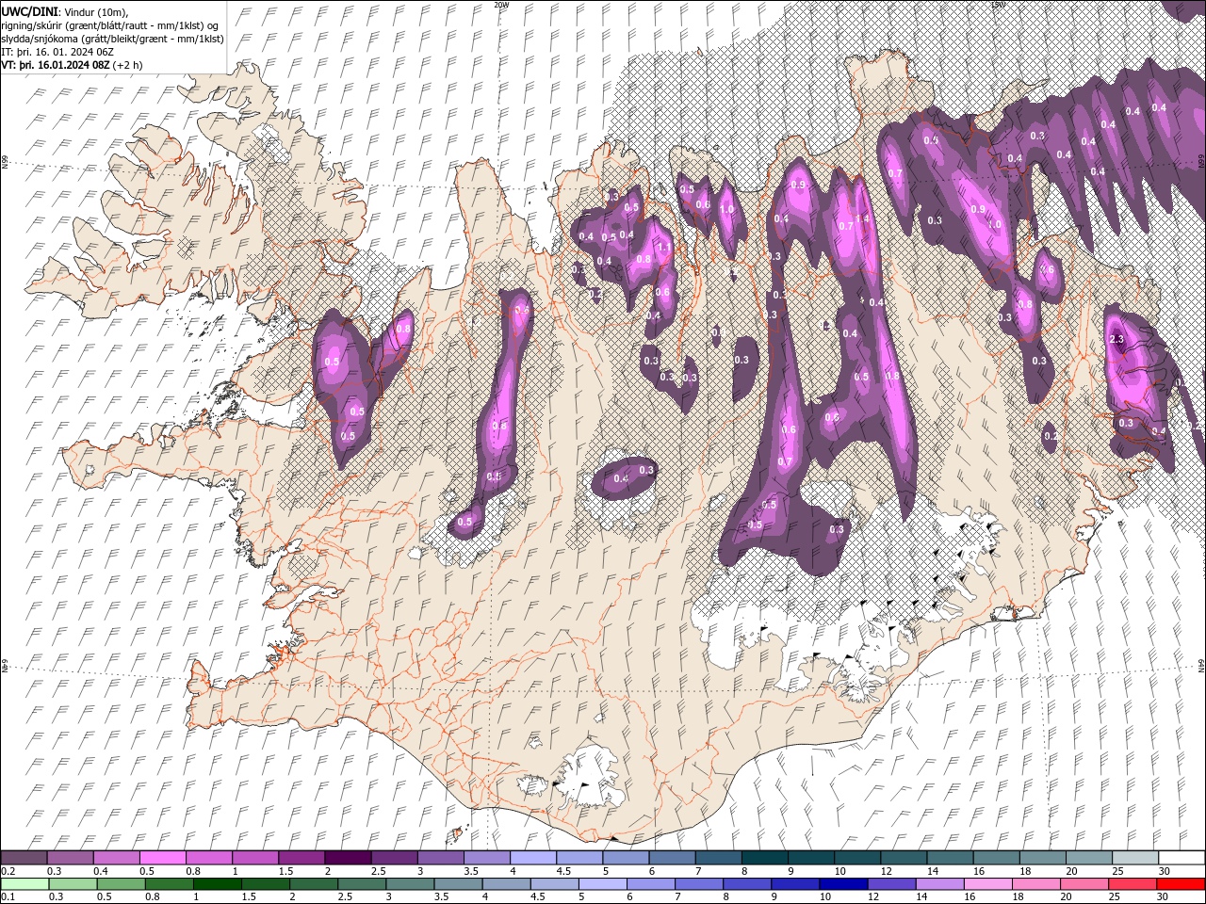Image resolution: width=1206 pixels, height=904 pixels.
Task: Click upper legend swatch labeled 25
Action: tap(1135, 858)
